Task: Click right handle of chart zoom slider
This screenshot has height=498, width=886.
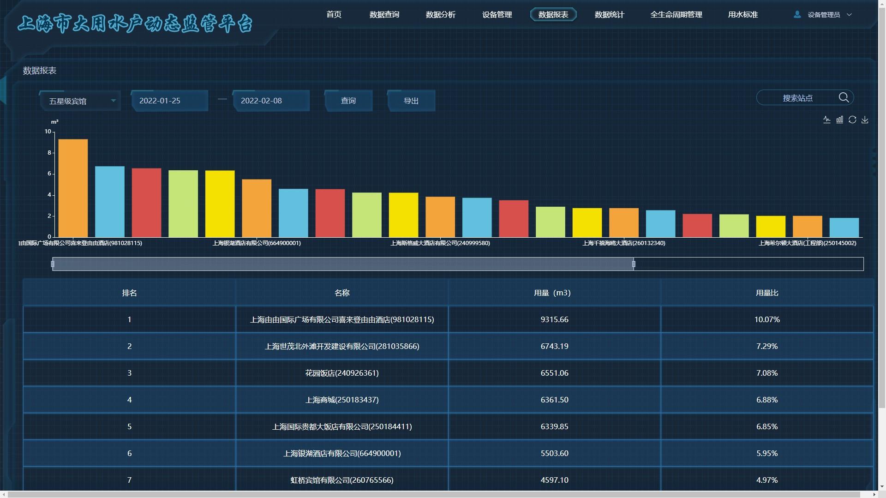Action: point(634,264)
